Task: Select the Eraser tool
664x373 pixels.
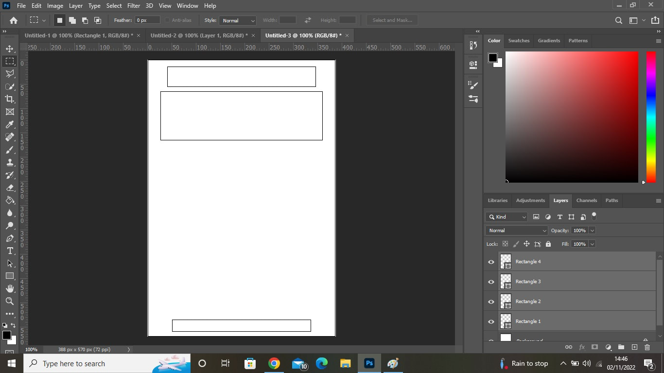Action: click(10, 187)
